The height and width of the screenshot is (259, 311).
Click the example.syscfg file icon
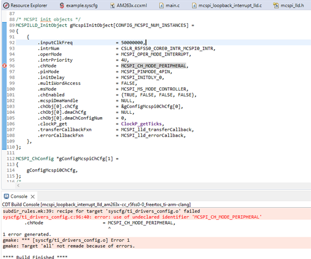pos(62,5)
